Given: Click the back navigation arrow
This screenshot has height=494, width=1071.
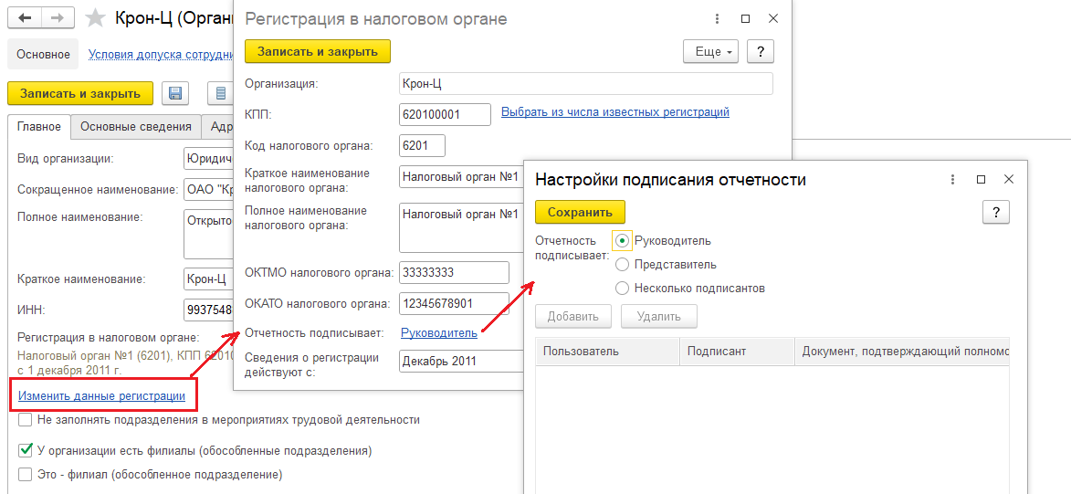Looking at the screenshot, I should pyautogui.click(x=26, y=17).
